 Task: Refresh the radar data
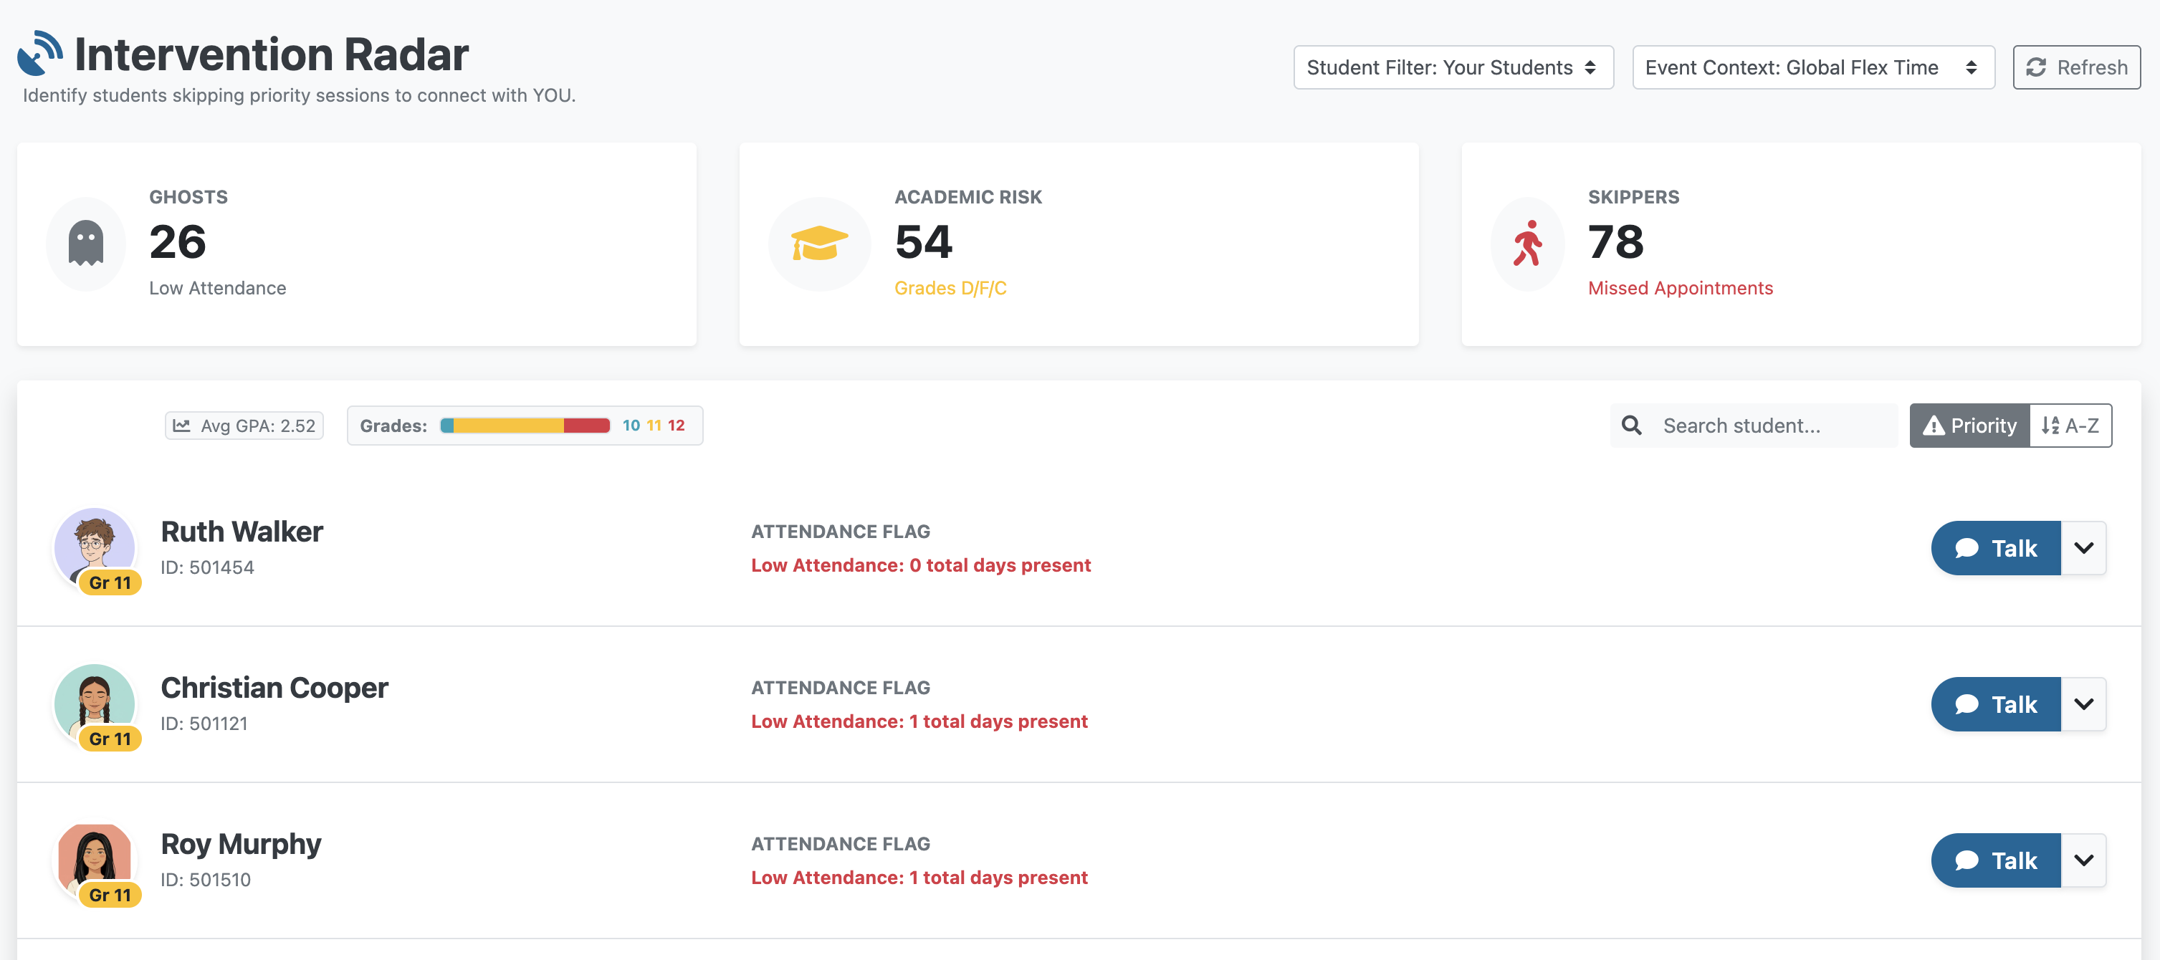[2076, 67]
